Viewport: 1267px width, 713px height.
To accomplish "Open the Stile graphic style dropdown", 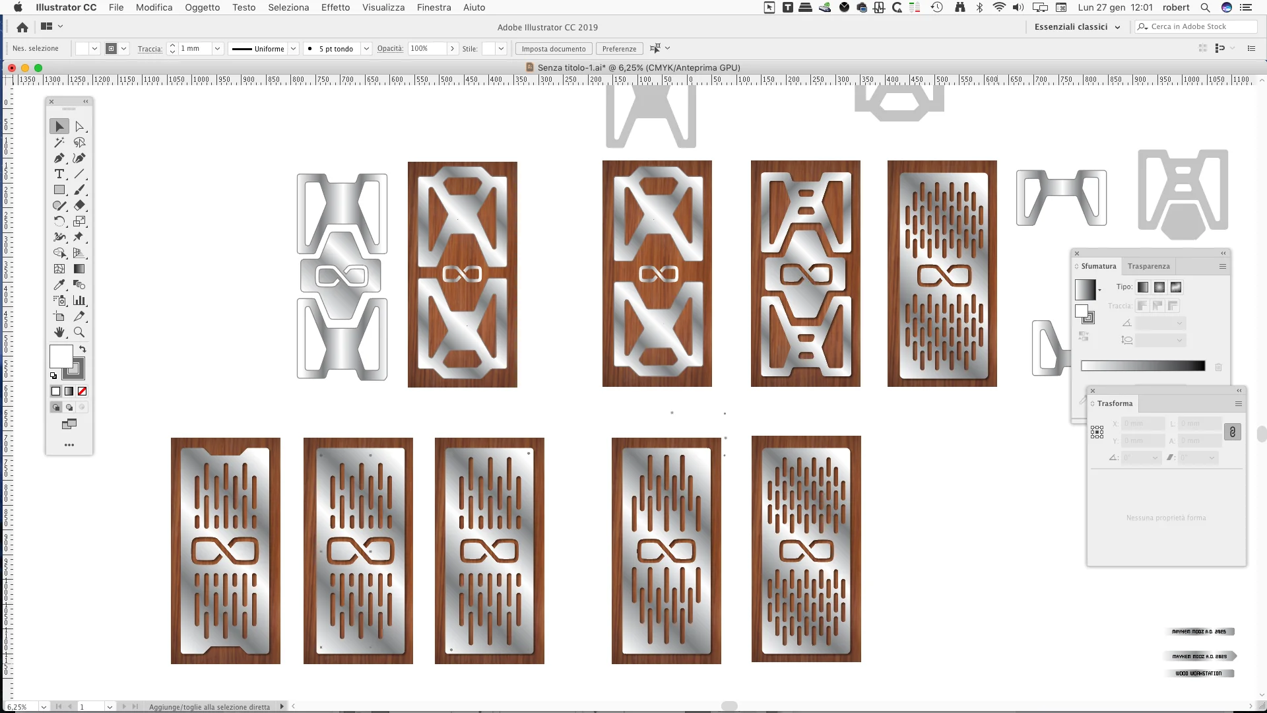I will pos(501,48).
